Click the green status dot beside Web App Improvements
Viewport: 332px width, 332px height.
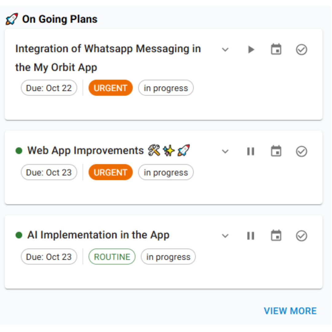(19, 150)
